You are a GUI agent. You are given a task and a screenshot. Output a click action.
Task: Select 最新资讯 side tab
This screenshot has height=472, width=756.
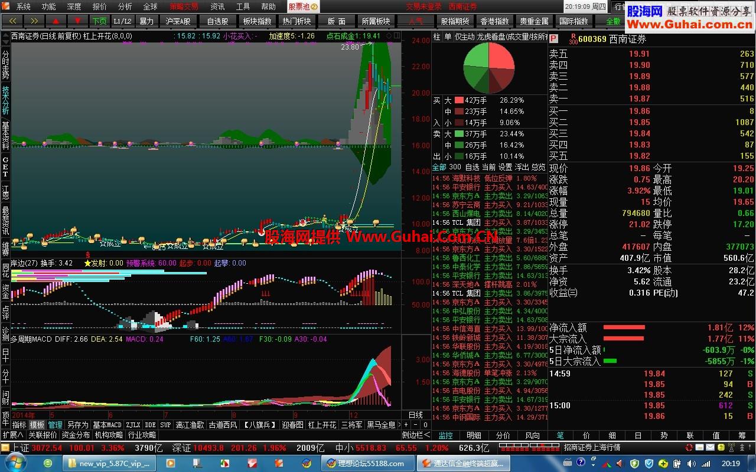(5, 221)
